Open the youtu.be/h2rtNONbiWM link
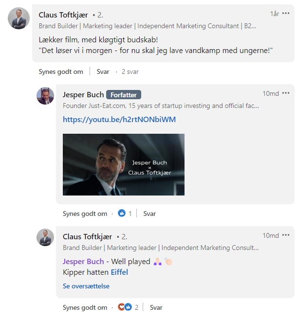This screenshot has height=320, width=297. [119, 119]
